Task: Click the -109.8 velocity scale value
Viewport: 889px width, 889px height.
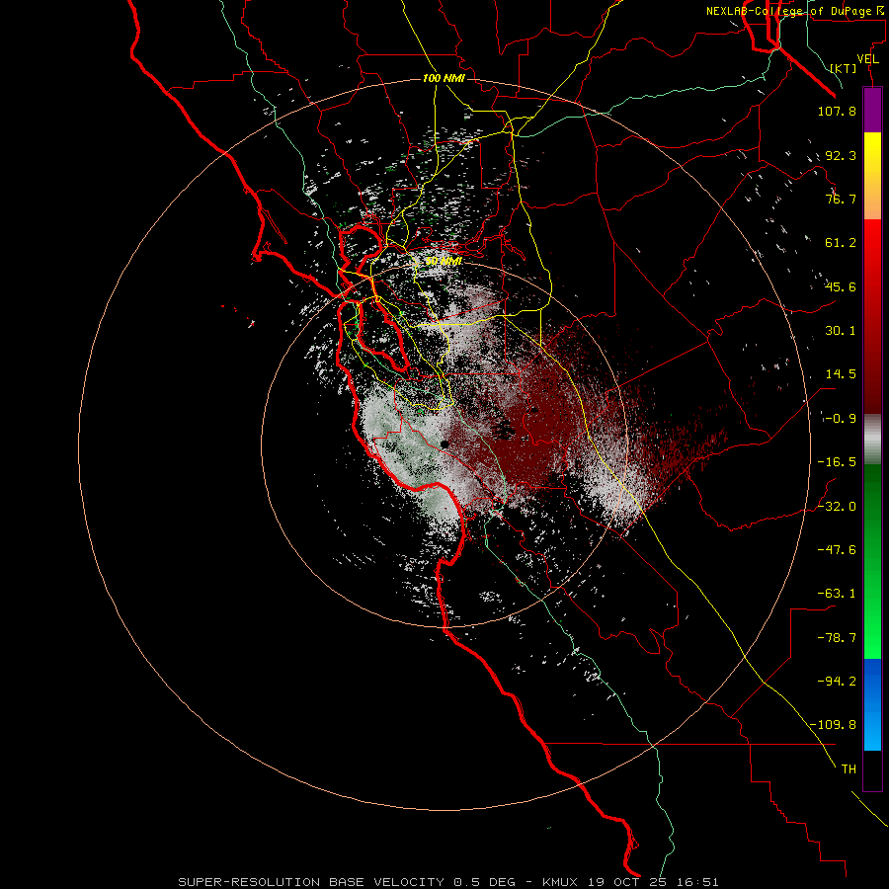Action: (x=834, y=725)
